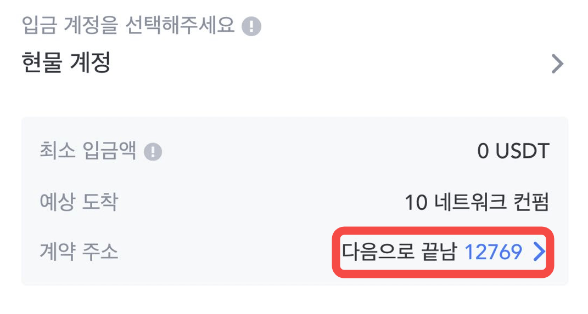Viewport: 588px width, 314px height.
Task: Click the 최소 입금액 label
Action: (88, 151)
